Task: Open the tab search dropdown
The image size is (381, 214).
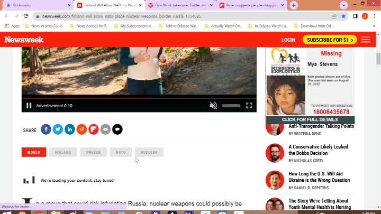Action: 343,5
